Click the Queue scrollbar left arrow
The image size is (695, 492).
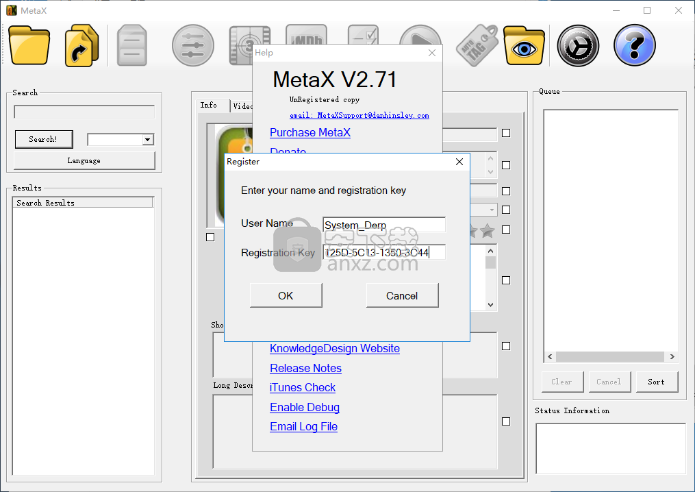click(550, 357)
